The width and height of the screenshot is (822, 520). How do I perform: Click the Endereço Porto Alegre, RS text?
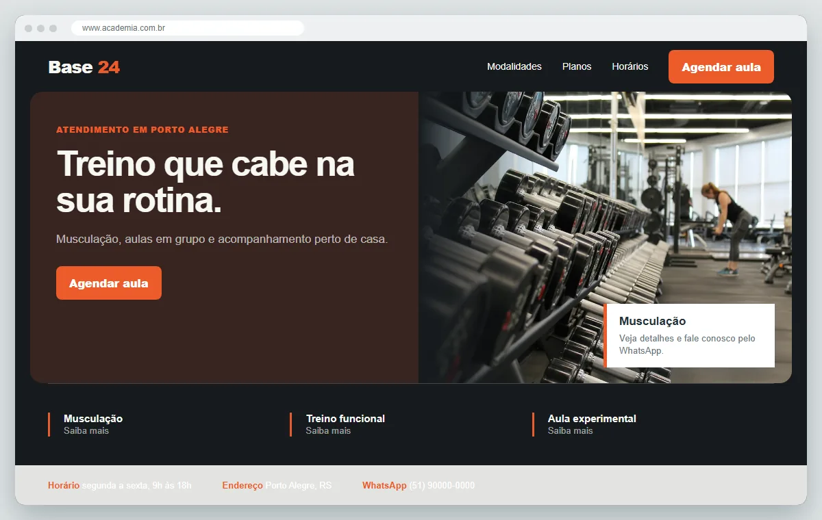coord(277,486)
